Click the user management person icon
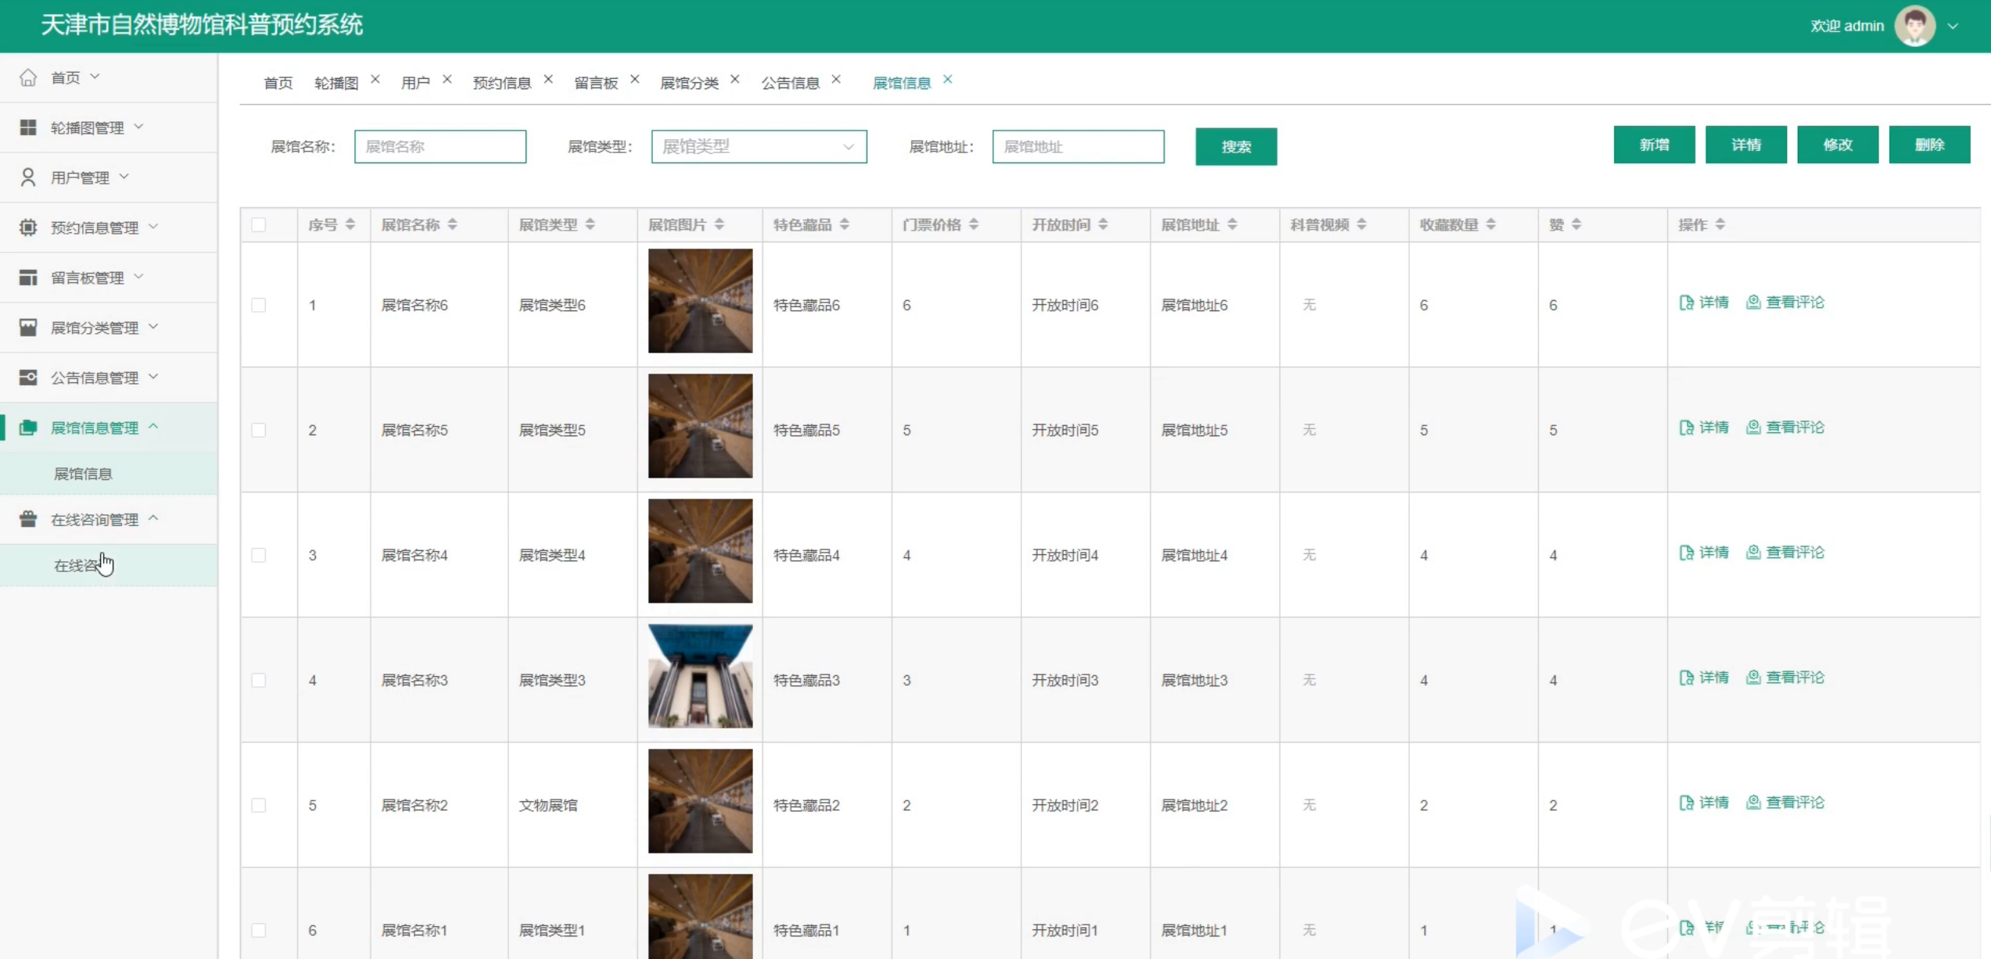This screenshot has height=959, width=1991. tap(28, 177)
